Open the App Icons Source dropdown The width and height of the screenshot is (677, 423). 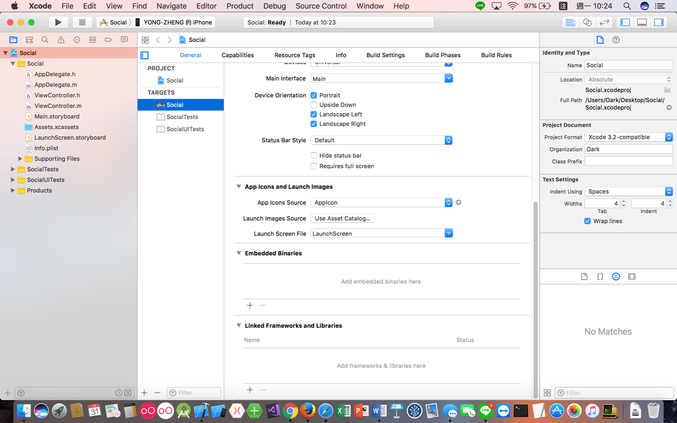(x=381, y=203)
